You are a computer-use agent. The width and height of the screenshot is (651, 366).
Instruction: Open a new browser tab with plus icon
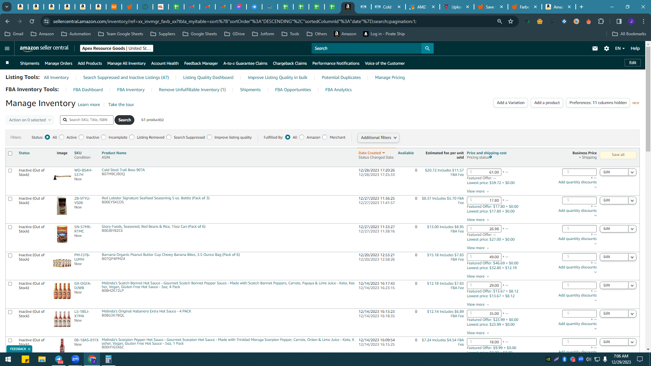581,7
